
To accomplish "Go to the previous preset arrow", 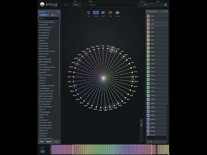I will pos(84,5).
